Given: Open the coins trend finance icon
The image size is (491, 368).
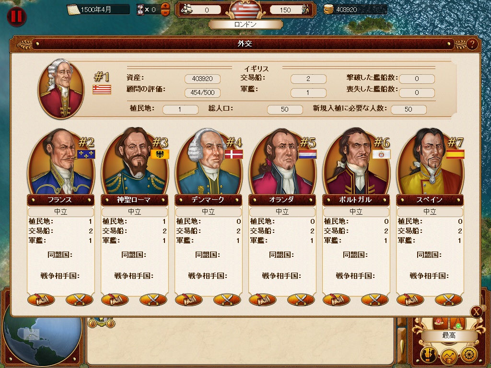Looking at the screenshot, I should [x=449, y=356].
